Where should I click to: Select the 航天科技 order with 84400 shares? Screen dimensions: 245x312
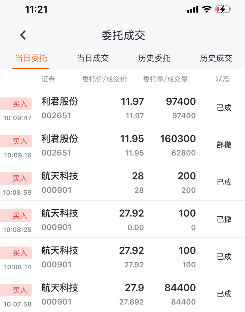(122, 294)
